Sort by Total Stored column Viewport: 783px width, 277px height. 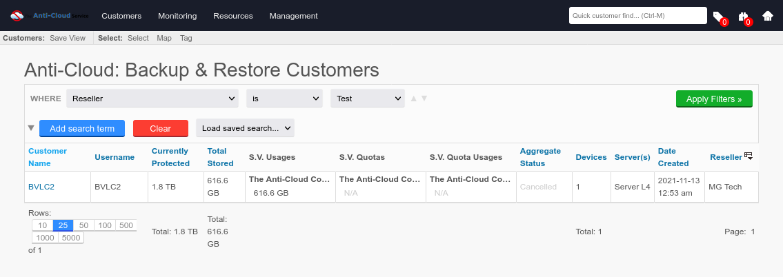point(220,156)
